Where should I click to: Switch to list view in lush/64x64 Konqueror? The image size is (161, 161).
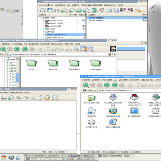coord(90,49)
